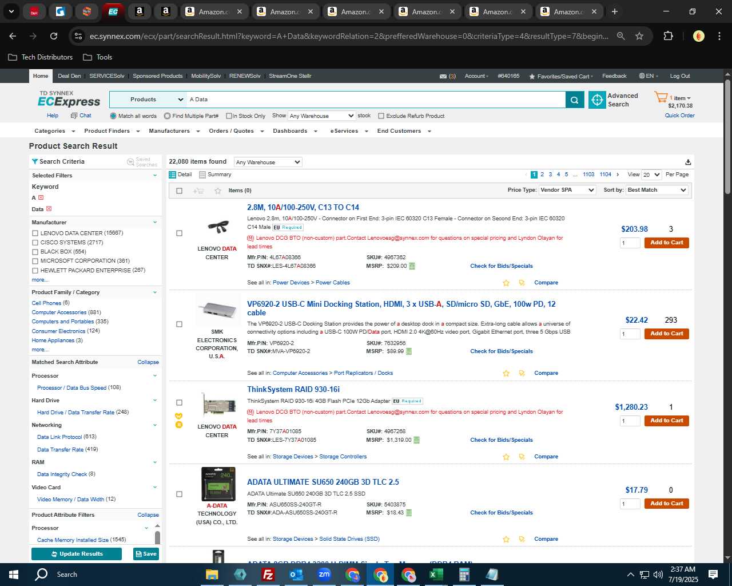Viewport: 732px width, 586px height.
Task: Favorite the Lenovo power cable star
Action: 506,283
